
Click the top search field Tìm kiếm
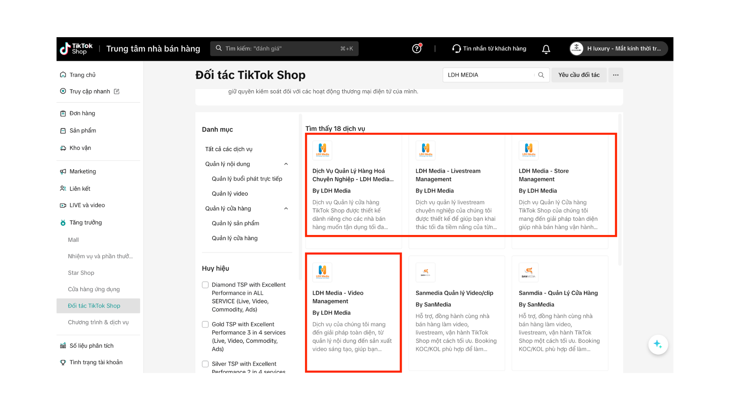click(284, 49)
